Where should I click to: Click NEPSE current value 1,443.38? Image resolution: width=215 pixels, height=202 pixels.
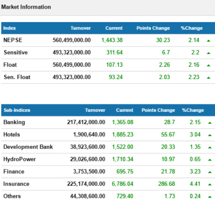tap(112, 40)
